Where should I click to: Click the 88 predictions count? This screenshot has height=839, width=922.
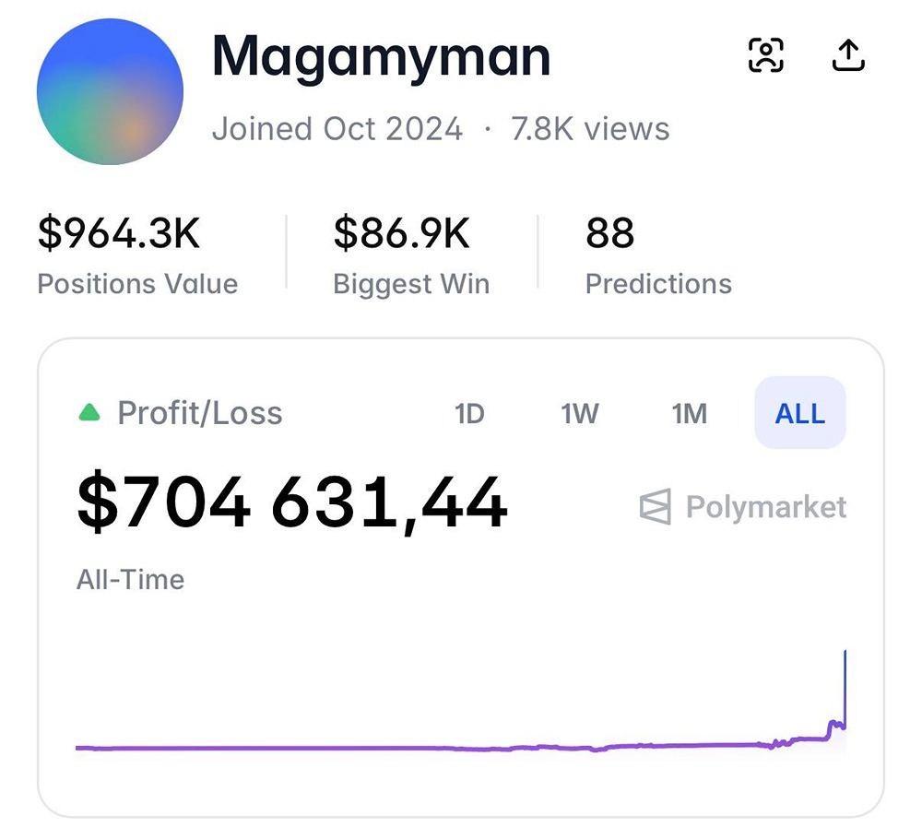pos(609,233)
